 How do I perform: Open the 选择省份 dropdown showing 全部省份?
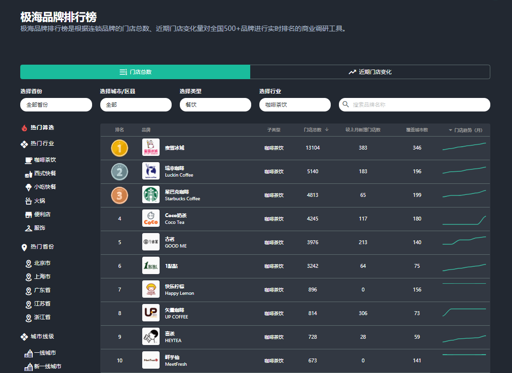pyautogui.click(x=56, y=105)
